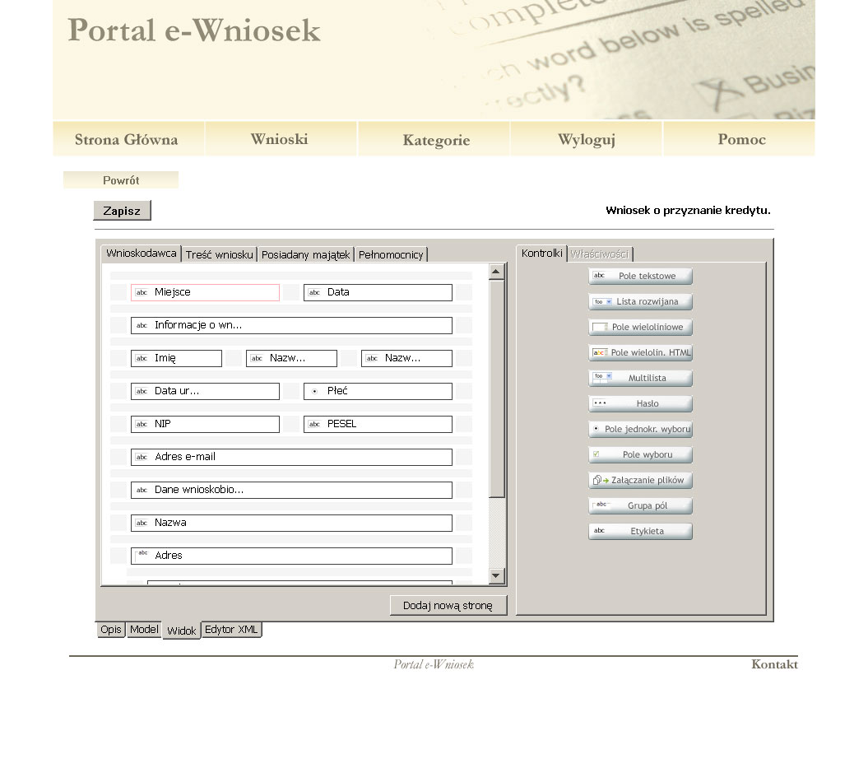
Task: Switch to the Pełnomocnicy tab
Action: [x=391, y=254]
